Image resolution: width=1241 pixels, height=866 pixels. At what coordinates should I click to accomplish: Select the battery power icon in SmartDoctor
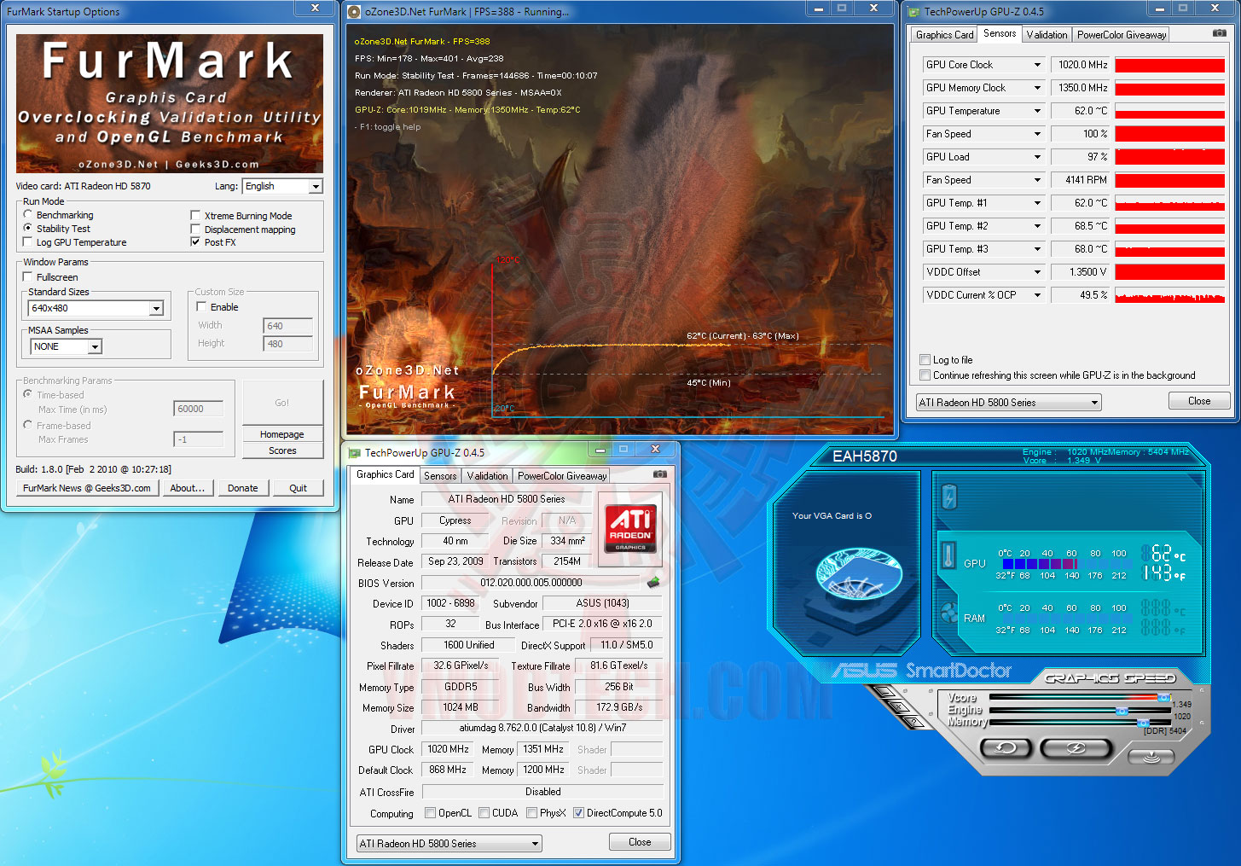(x=949, y=496)
